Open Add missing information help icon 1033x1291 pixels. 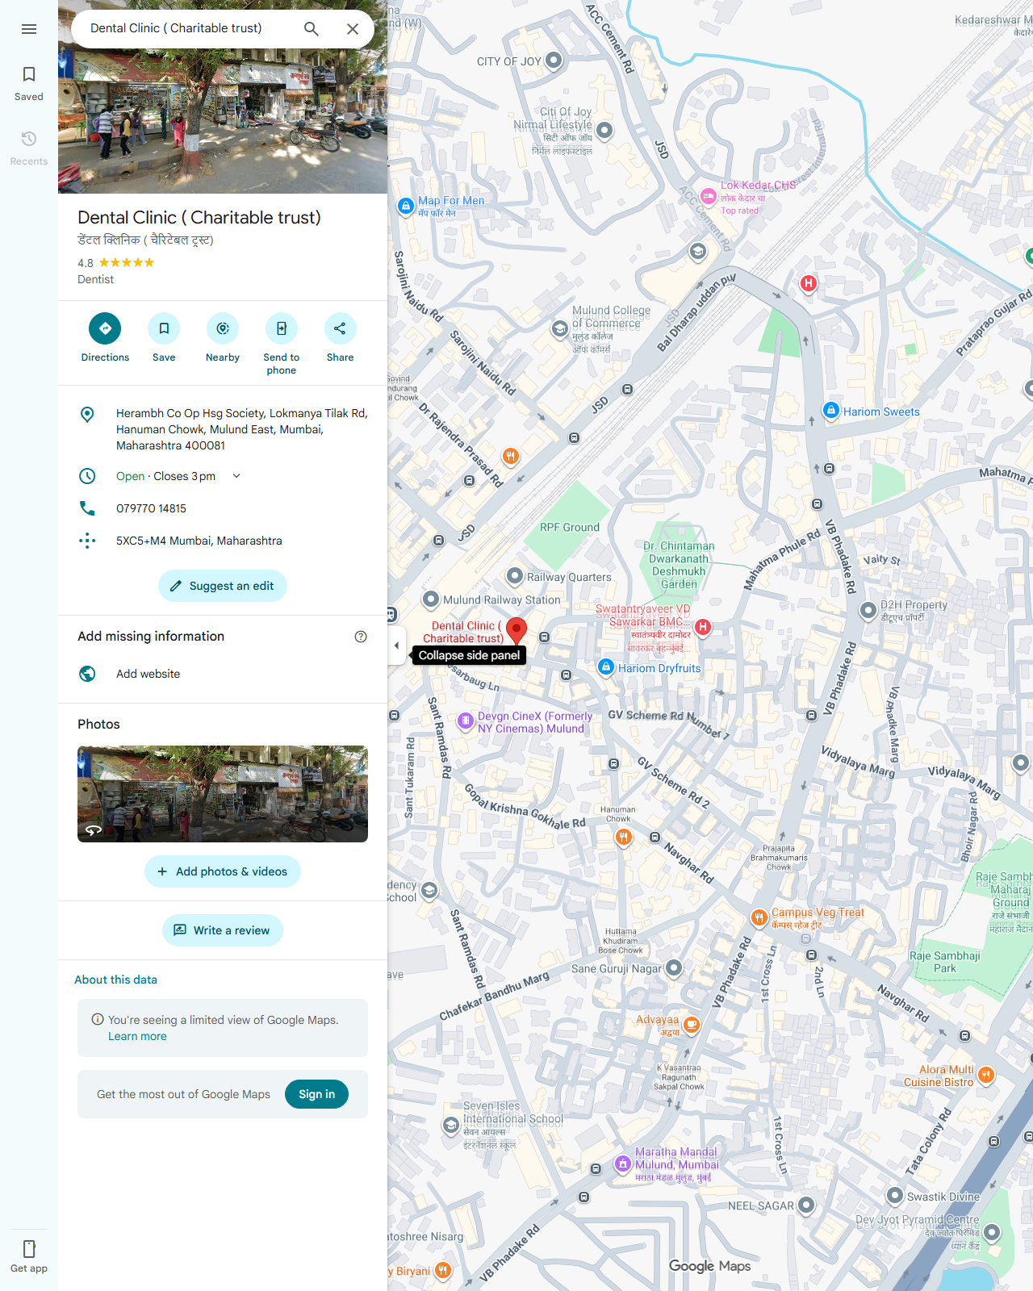[x=361, y=637]
